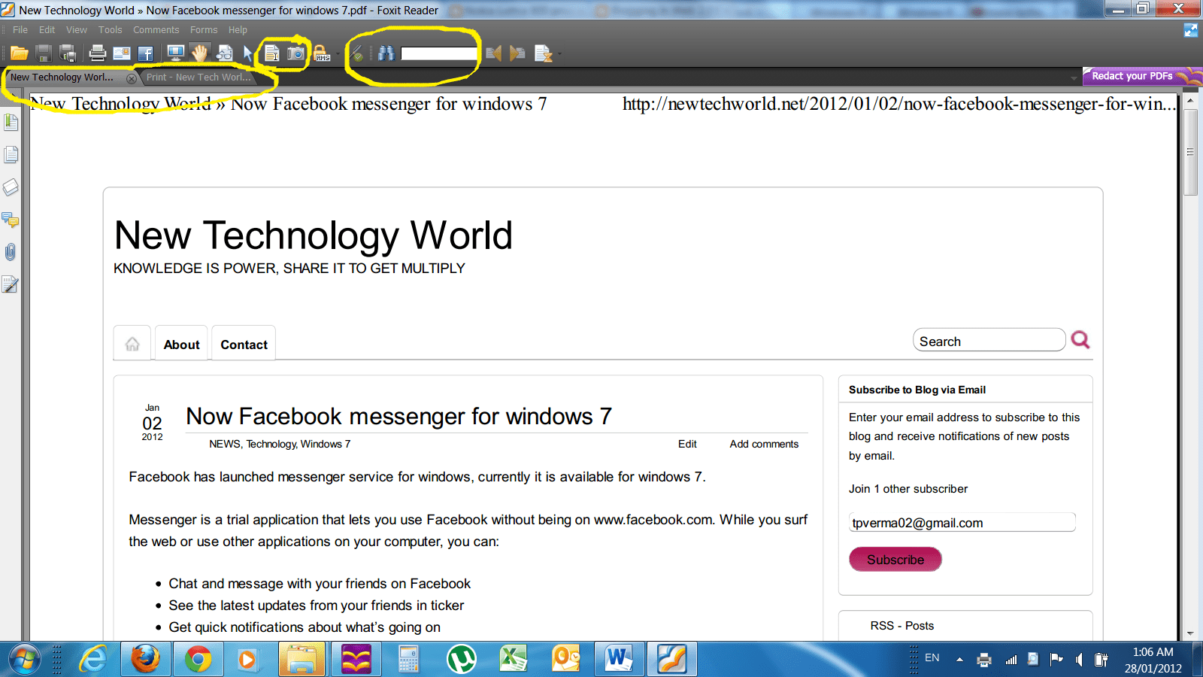The image size is (1203, 677).
Task: Launch Internet Explorer from the taskbar
Action: click(x=93, y=660)
